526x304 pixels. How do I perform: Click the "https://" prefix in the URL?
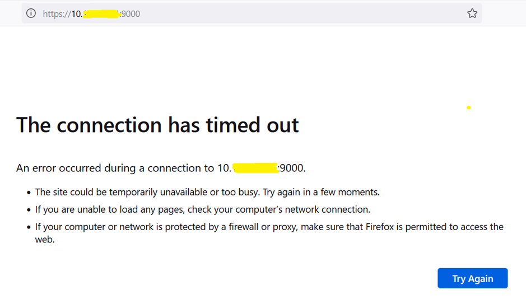click(56, 14)
